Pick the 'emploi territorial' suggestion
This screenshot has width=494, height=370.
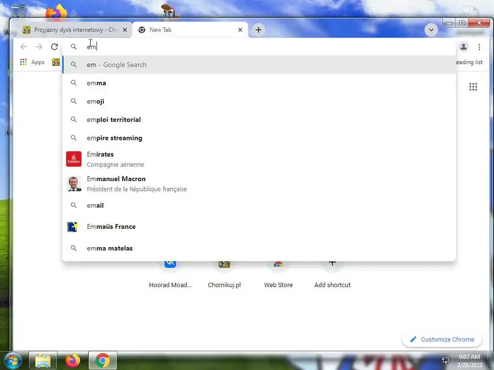(259, 119)
